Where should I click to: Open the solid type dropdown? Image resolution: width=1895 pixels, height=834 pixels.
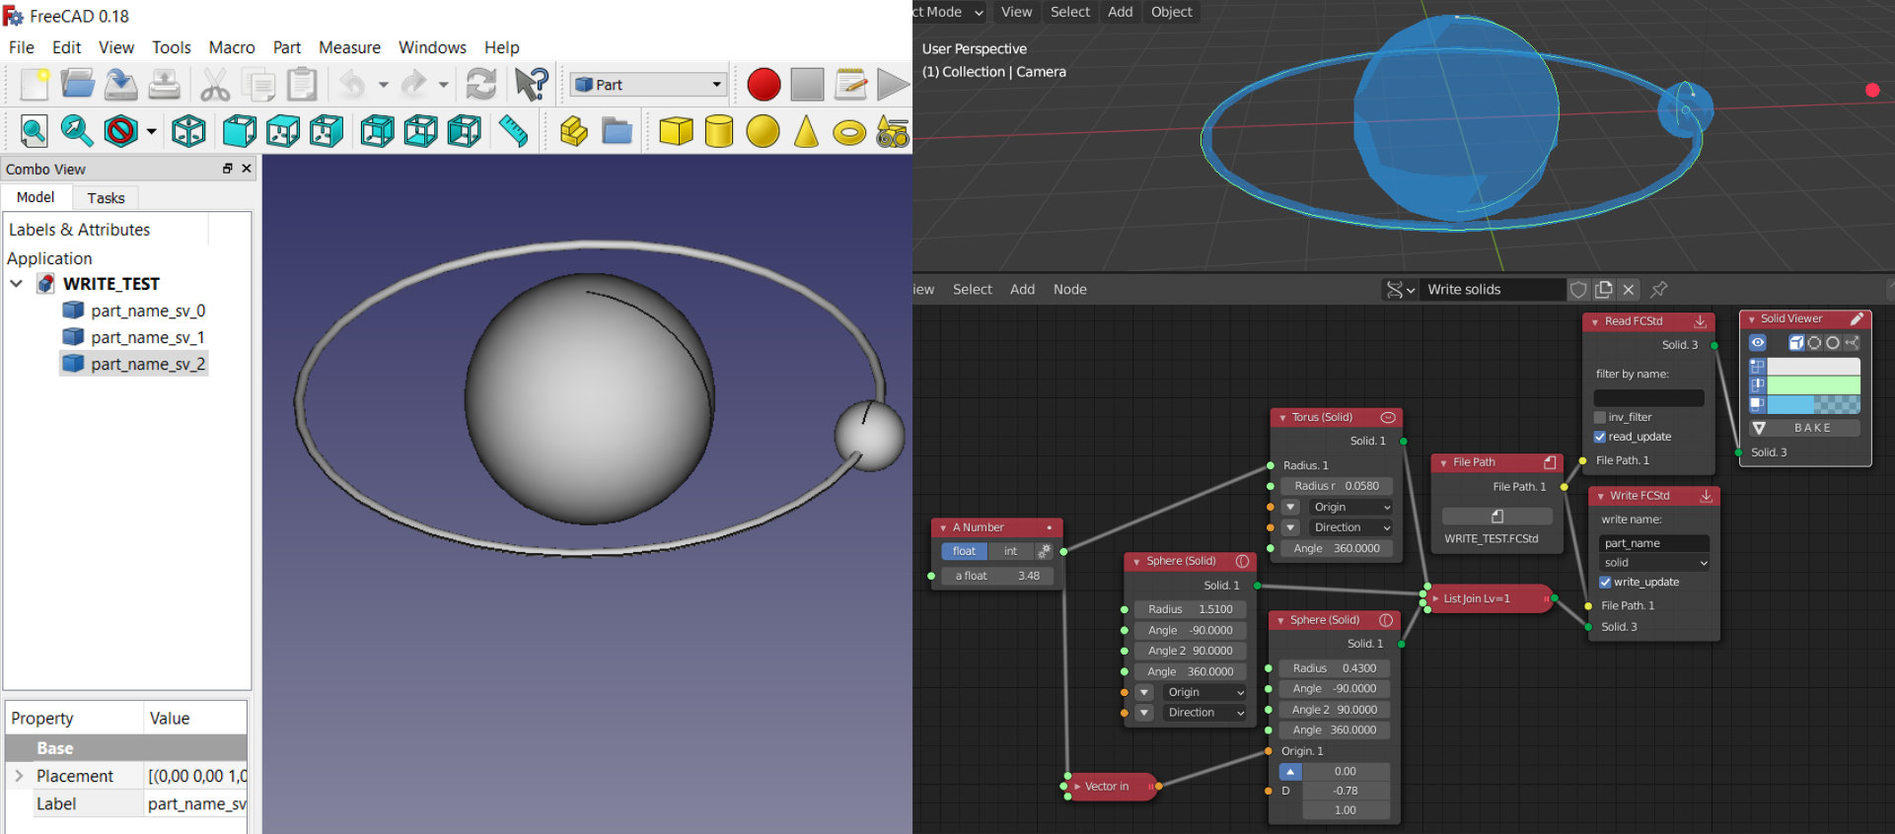coord(1653,563)
